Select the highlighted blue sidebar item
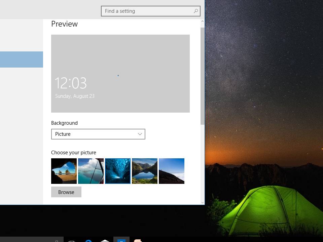Image resolution: width=323 pixels, height=242 pixels. pos(22,59)
